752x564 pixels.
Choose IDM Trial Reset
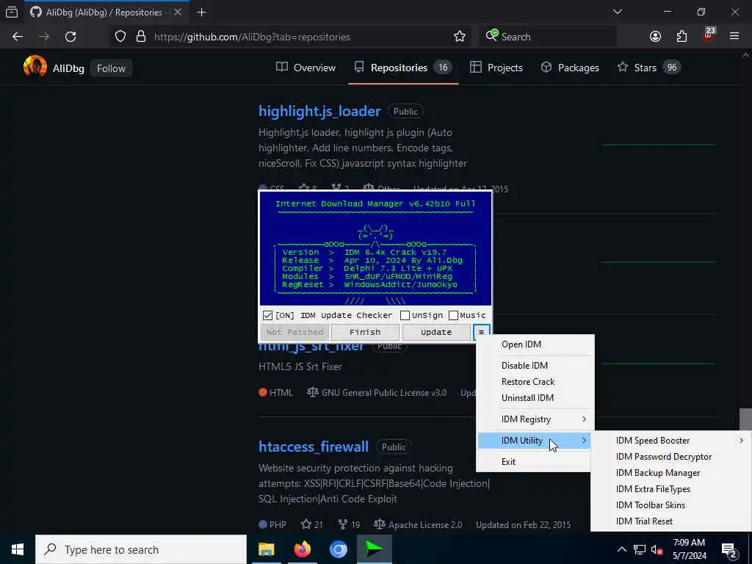coord(670,521)
